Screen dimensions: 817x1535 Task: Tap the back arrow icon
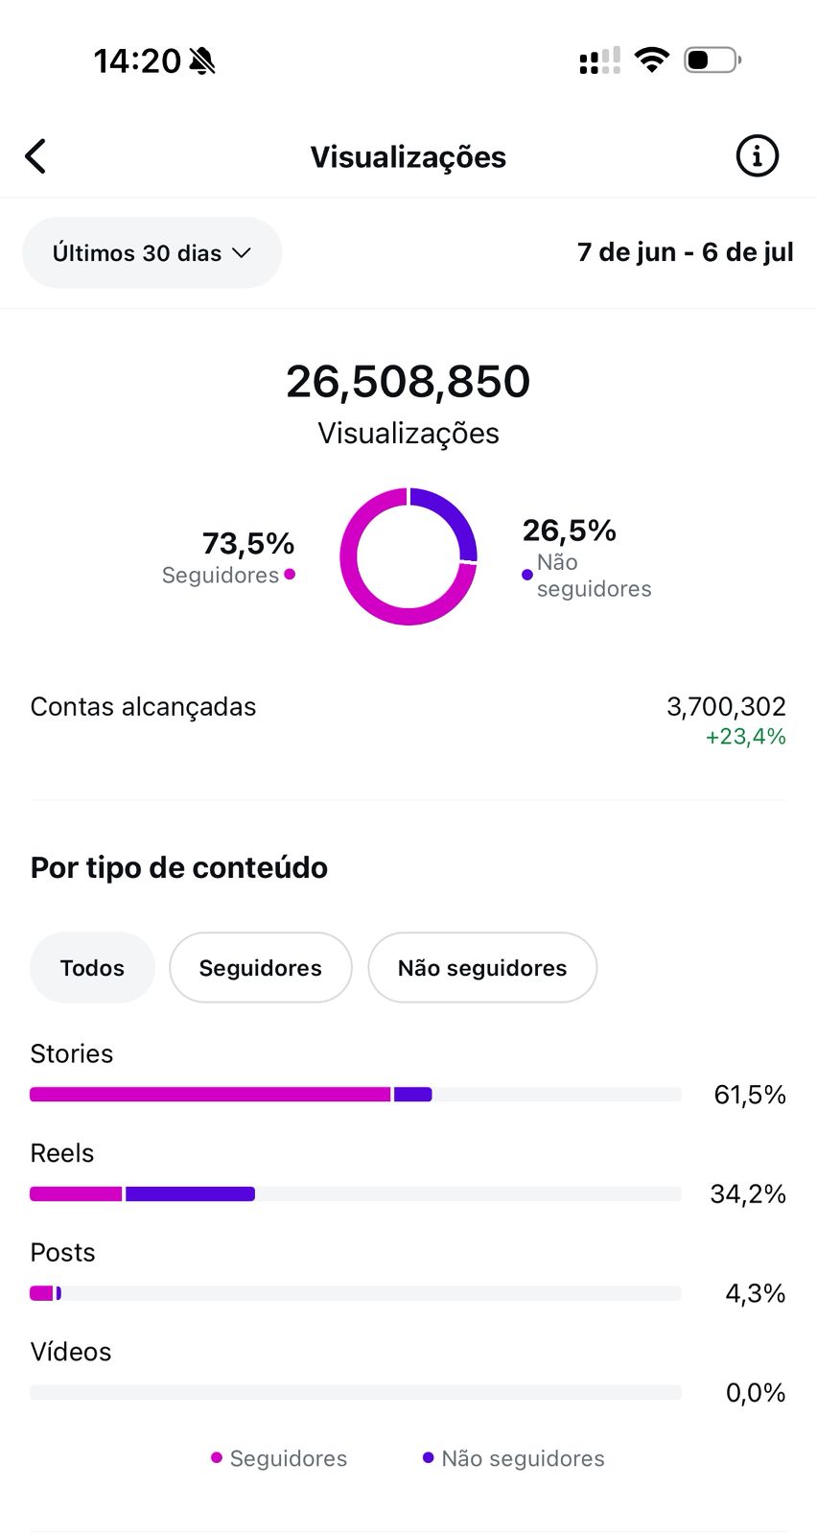[x=36, y=156]
